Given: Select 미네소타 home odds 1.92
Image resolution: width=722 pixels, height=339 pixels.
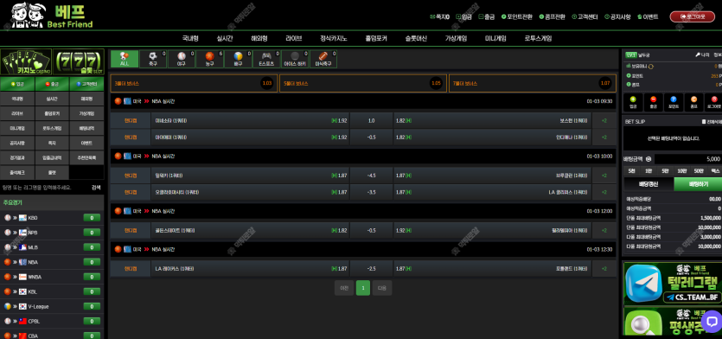Looking at the screenshot, I should click(x=250, y=121).
